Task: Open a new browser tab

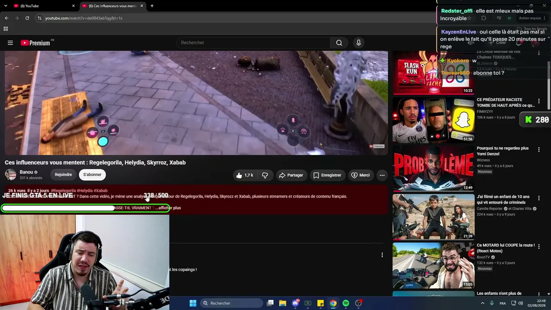Action: click(152, 6)
